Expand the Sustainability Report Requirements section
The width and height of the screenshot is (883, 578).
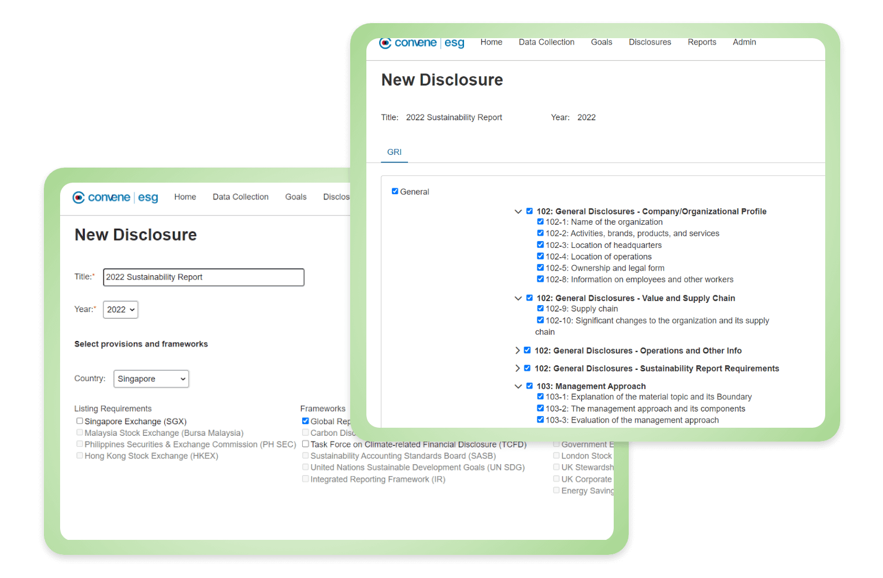517,369
